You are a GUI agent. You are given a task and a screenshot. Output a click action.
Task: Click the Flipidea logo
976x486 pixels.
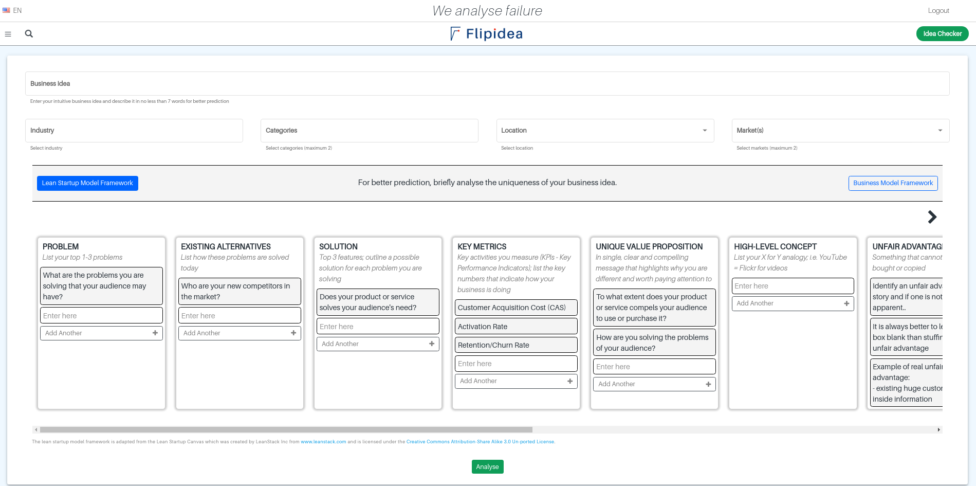tap(486, 34)
